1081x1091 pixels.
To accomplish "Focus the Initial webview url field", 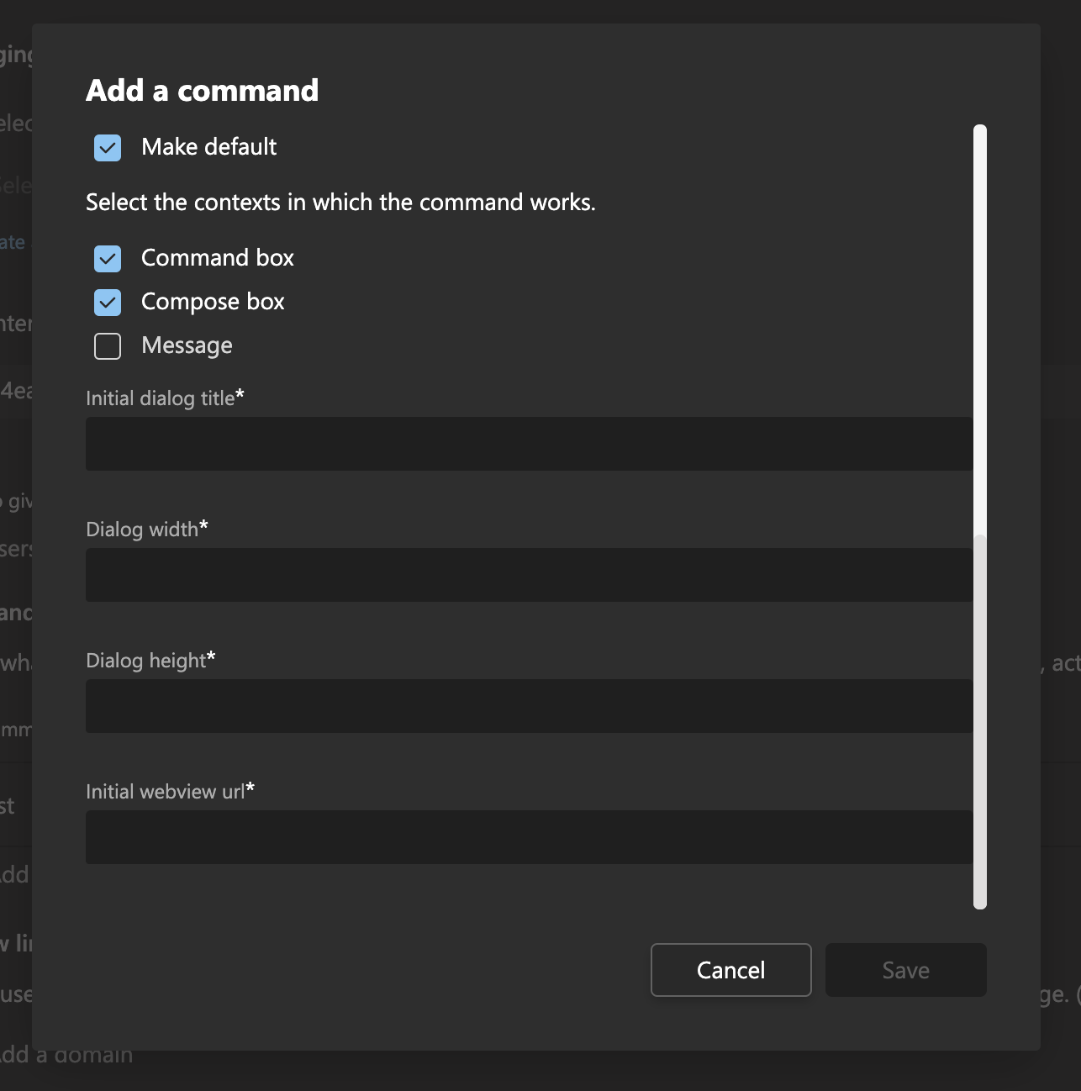I will (530, 837).
